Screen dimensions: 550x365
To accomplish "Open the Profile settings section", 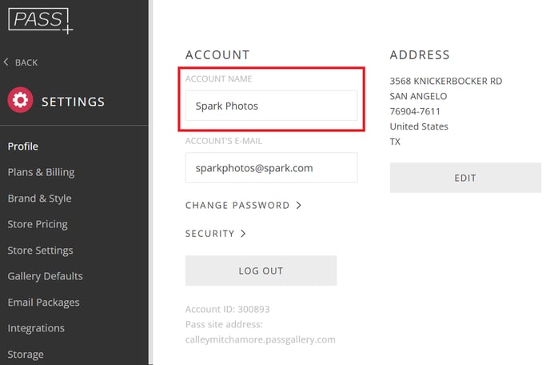I will pos(23,146).
